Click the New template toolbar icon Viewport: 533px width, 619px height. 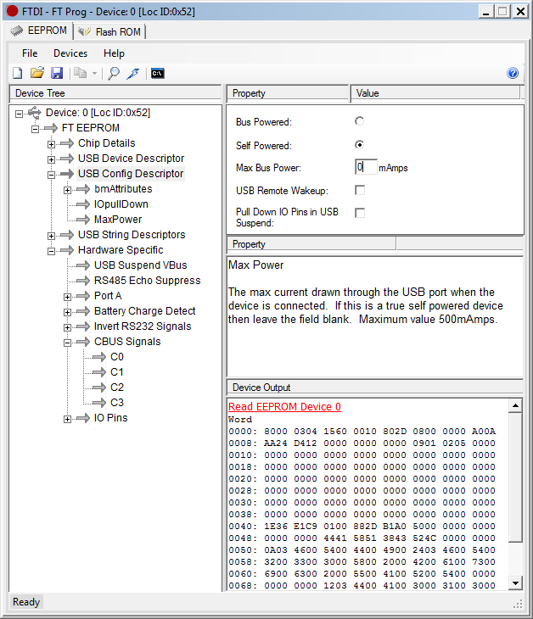click(17, 73)
